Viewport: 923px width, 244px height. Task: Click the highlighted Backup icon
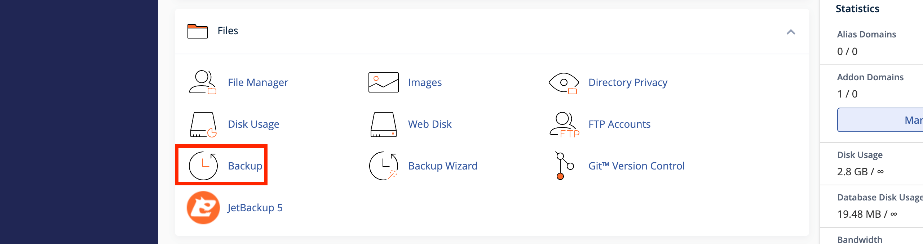pos(204,166)
